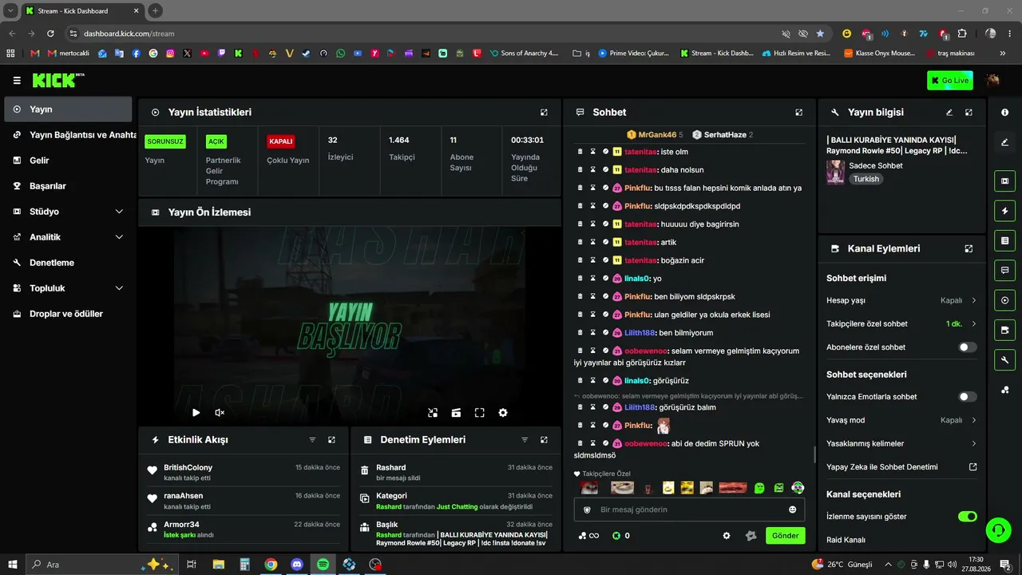The width and height of the screenshot is (1022, 575).
Task: Click the 'SORUNSUZ' stream status badge
Action: [x=165, y=141]
